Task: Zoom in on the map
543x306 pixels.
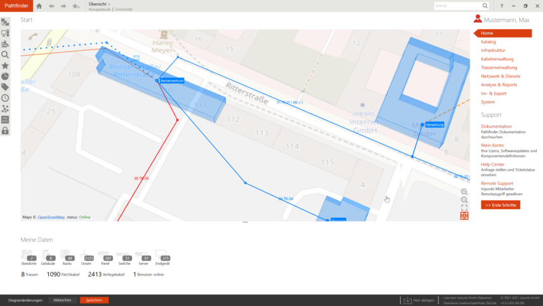Action: (x=464, y=192)
